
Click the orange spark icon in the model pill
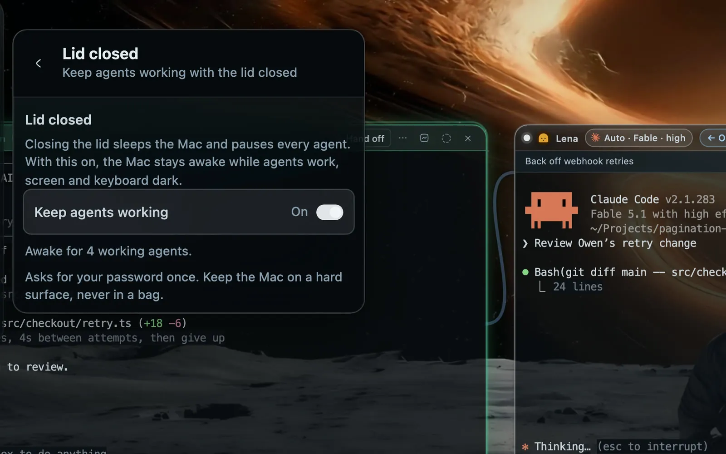[595, 138]
